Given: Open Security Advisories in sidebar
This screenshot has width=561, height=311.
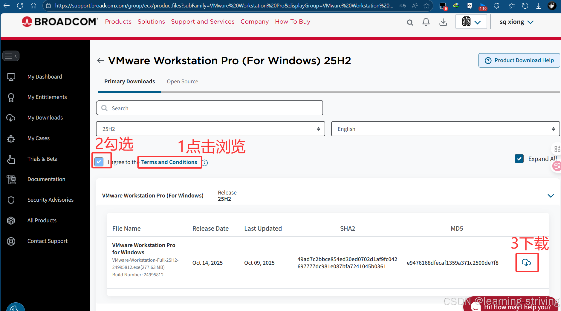Looking at the screenshot, I should click(51, 200).
